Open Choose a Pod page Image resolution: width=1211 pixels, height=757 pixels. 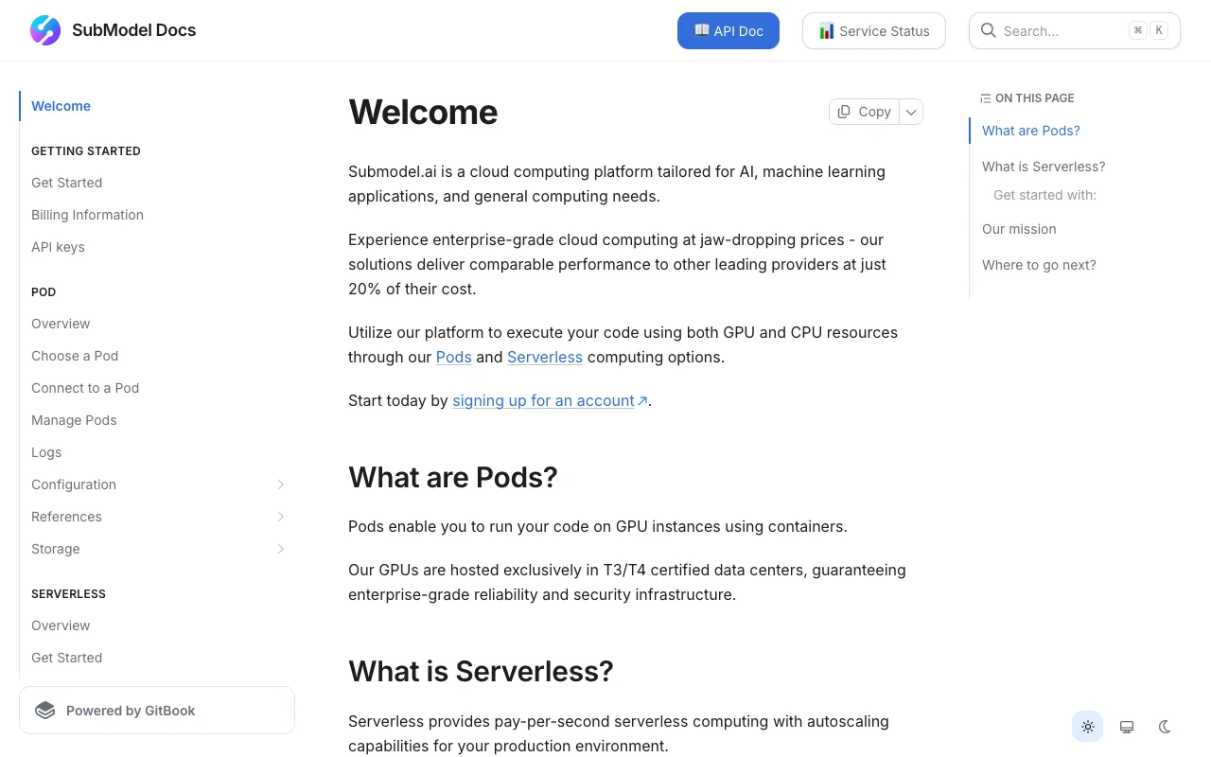(x=75, y=356)
